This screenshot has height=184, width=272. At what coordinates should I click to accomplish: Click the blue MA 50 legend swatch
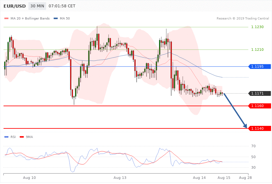(x=56, y=18)
